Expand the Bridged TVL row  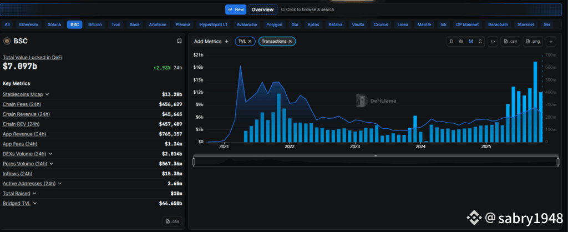pos(35,203)
